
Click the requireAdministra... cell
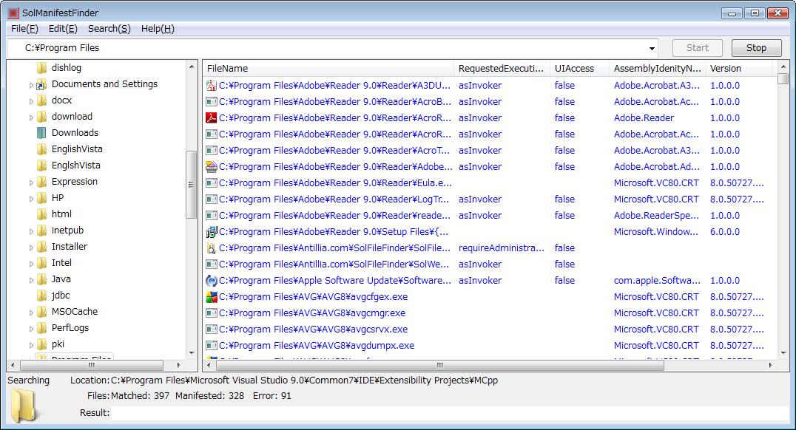click(x=501, y=248)
